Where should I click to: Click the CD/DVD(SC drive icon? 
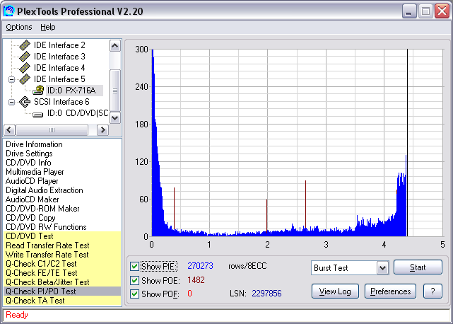click(x=38, y=115)
